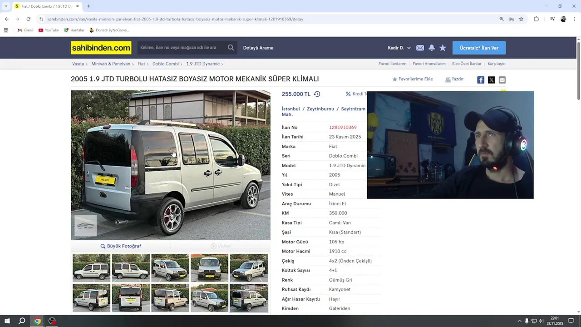
Task: Open Chrome three-dot menu
Action: click(574, 19)
